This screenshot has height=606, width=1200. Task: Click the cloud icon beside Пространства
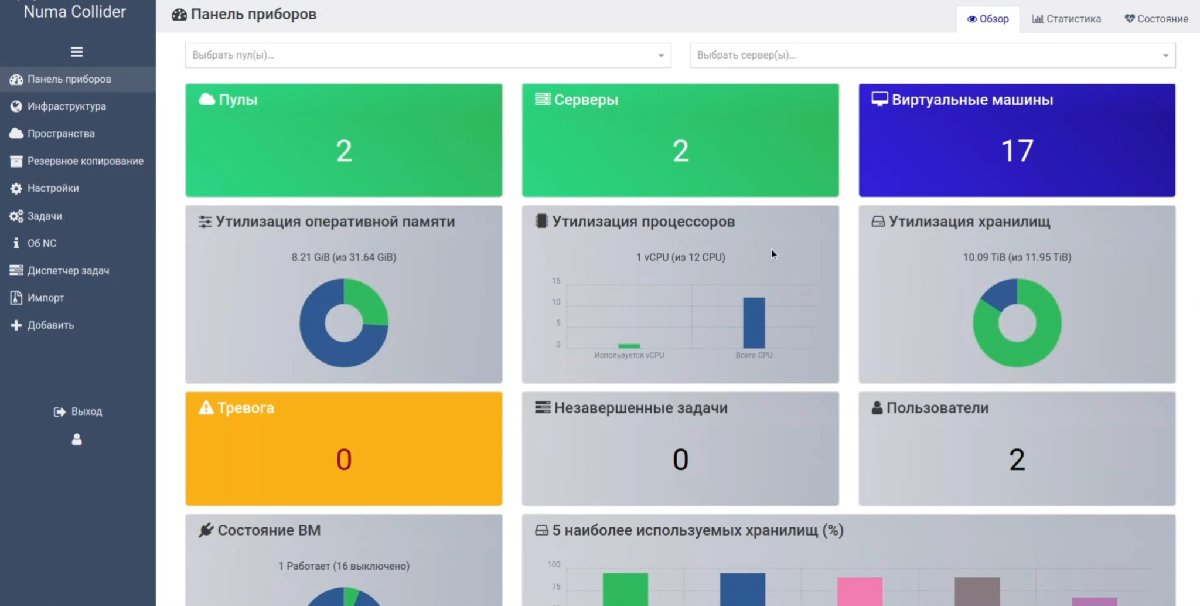pos(16,134)
